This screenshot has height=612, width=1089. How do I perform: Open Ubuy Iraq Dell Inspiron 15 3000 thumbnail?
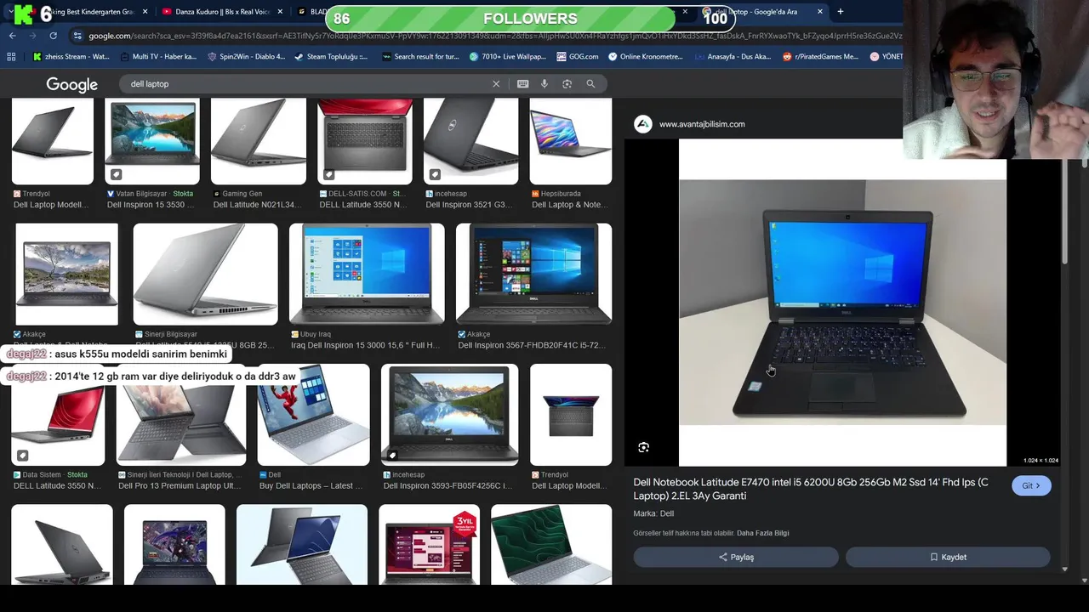(x=367, y=274)
